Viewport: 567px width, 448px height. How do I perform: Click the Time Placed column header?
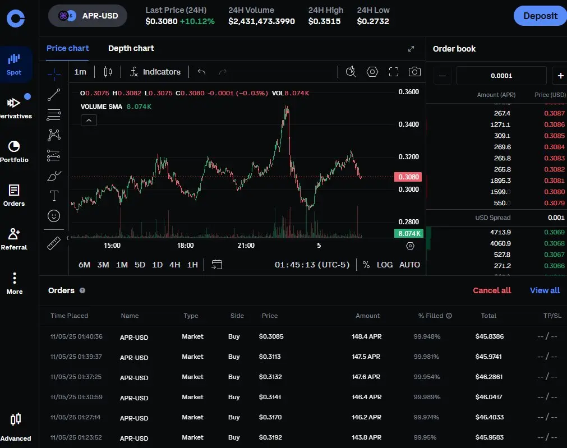(x=70, y=316)
